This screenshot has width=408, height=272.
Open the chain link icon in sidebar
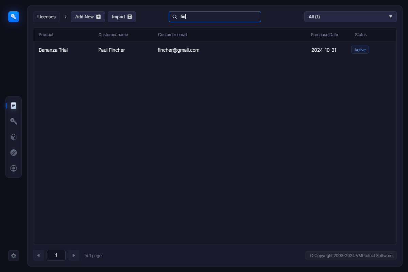tap(14, 153)
